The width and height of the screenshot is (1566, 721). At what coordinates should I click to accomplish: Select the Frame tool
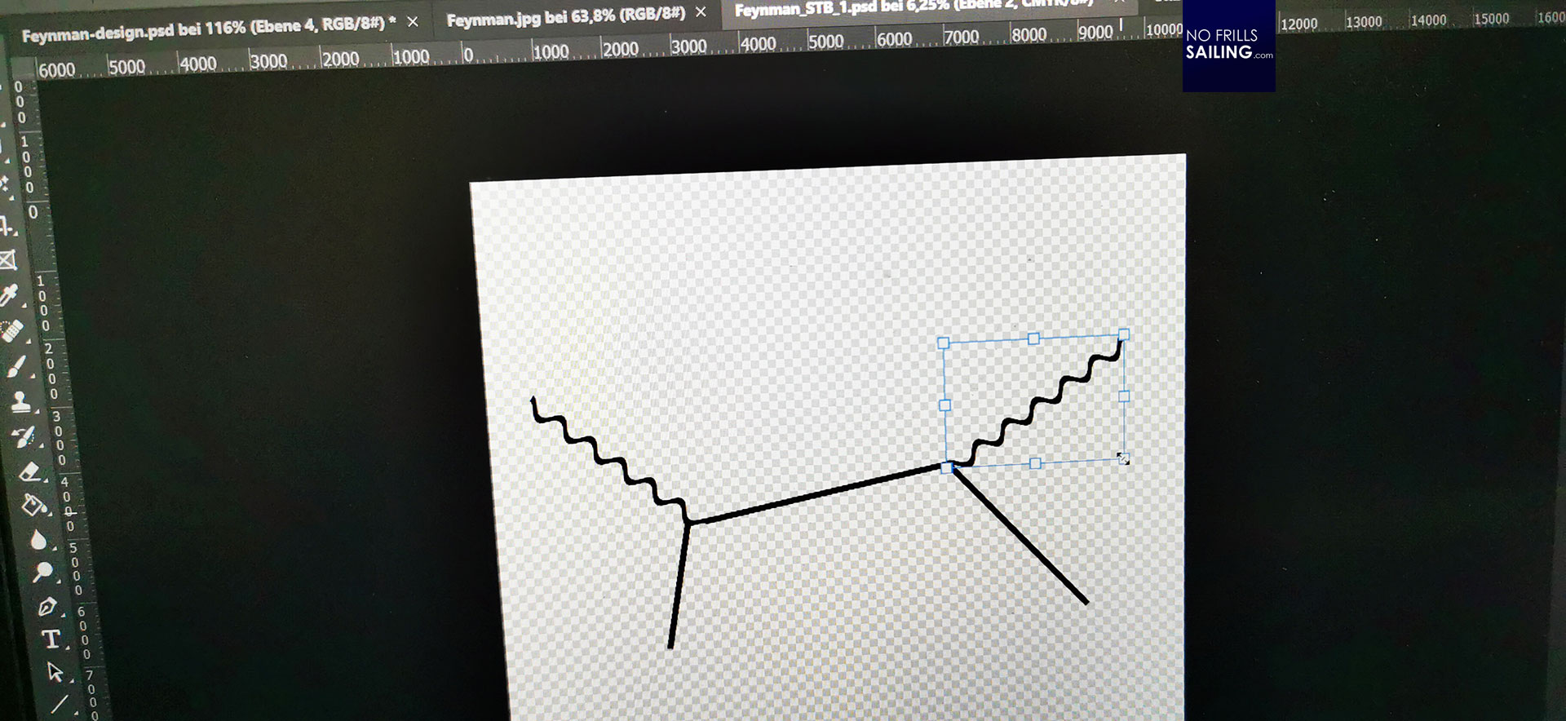7,260
